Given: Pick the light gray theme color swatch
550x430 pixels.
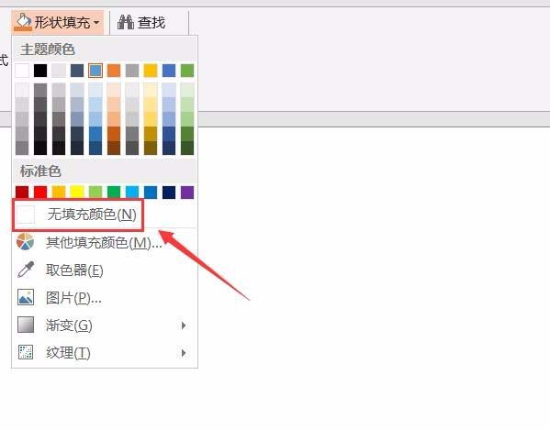Looking at the screenshot, I should 59,71.
